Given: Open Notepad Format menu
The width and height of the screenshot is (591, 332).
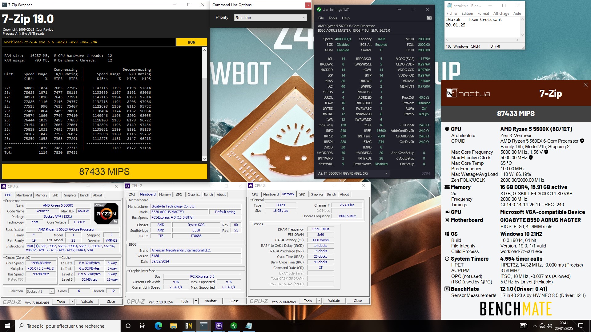Looking at the screenshot, I should (x=483, y=14).
